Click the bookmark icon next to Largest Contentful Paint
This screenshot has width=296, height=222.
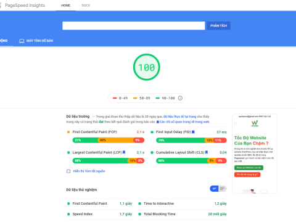(124, 152)
